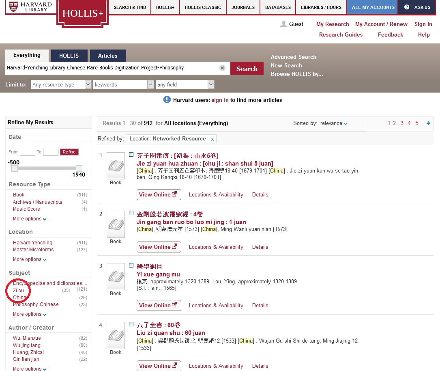Open HOLLIS CLASSIC menu item
This screenshot has height=371, width=440.
(x=203, y=7)
